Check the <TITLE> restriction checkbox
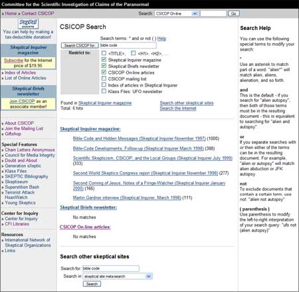 pos(104,53)
